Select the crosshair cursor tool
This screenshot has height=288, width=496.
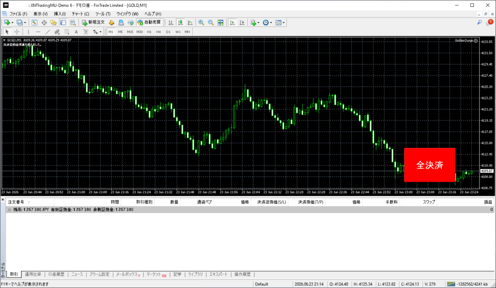coord(17,31)
